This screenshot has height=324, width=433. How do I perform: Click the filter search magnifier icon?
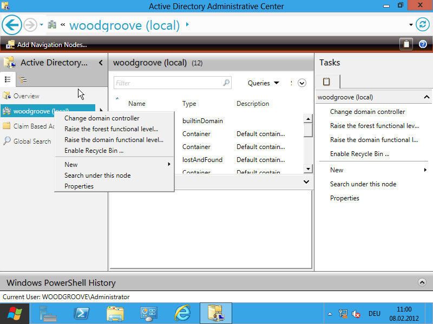tap(226, 83)
